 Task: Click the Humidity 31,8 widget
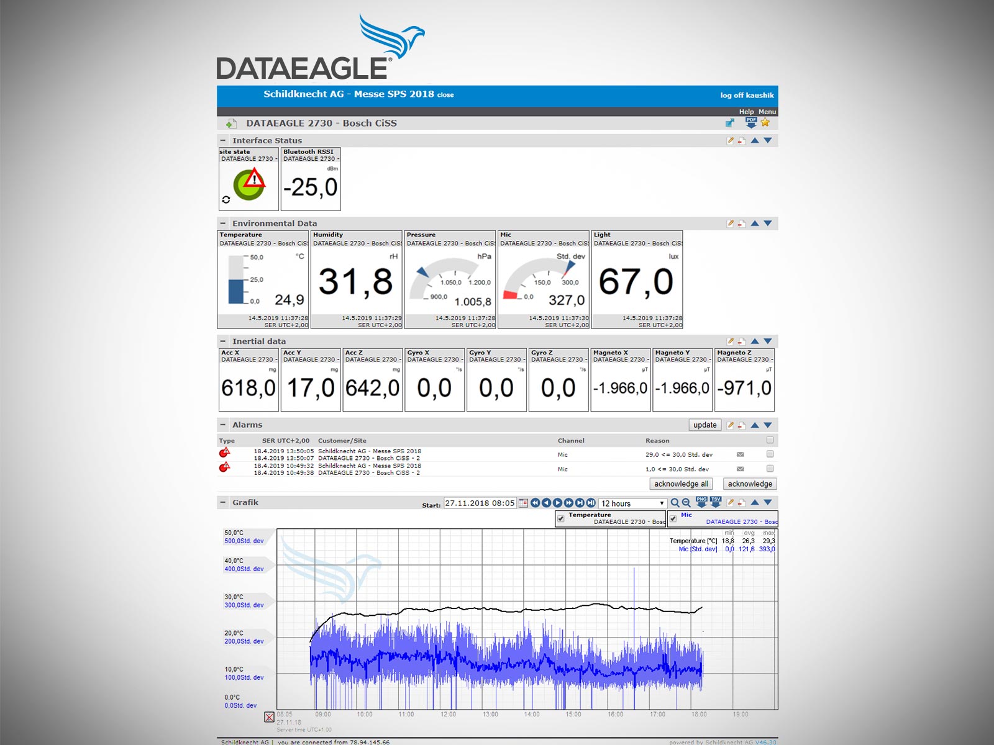pos(357,279)
